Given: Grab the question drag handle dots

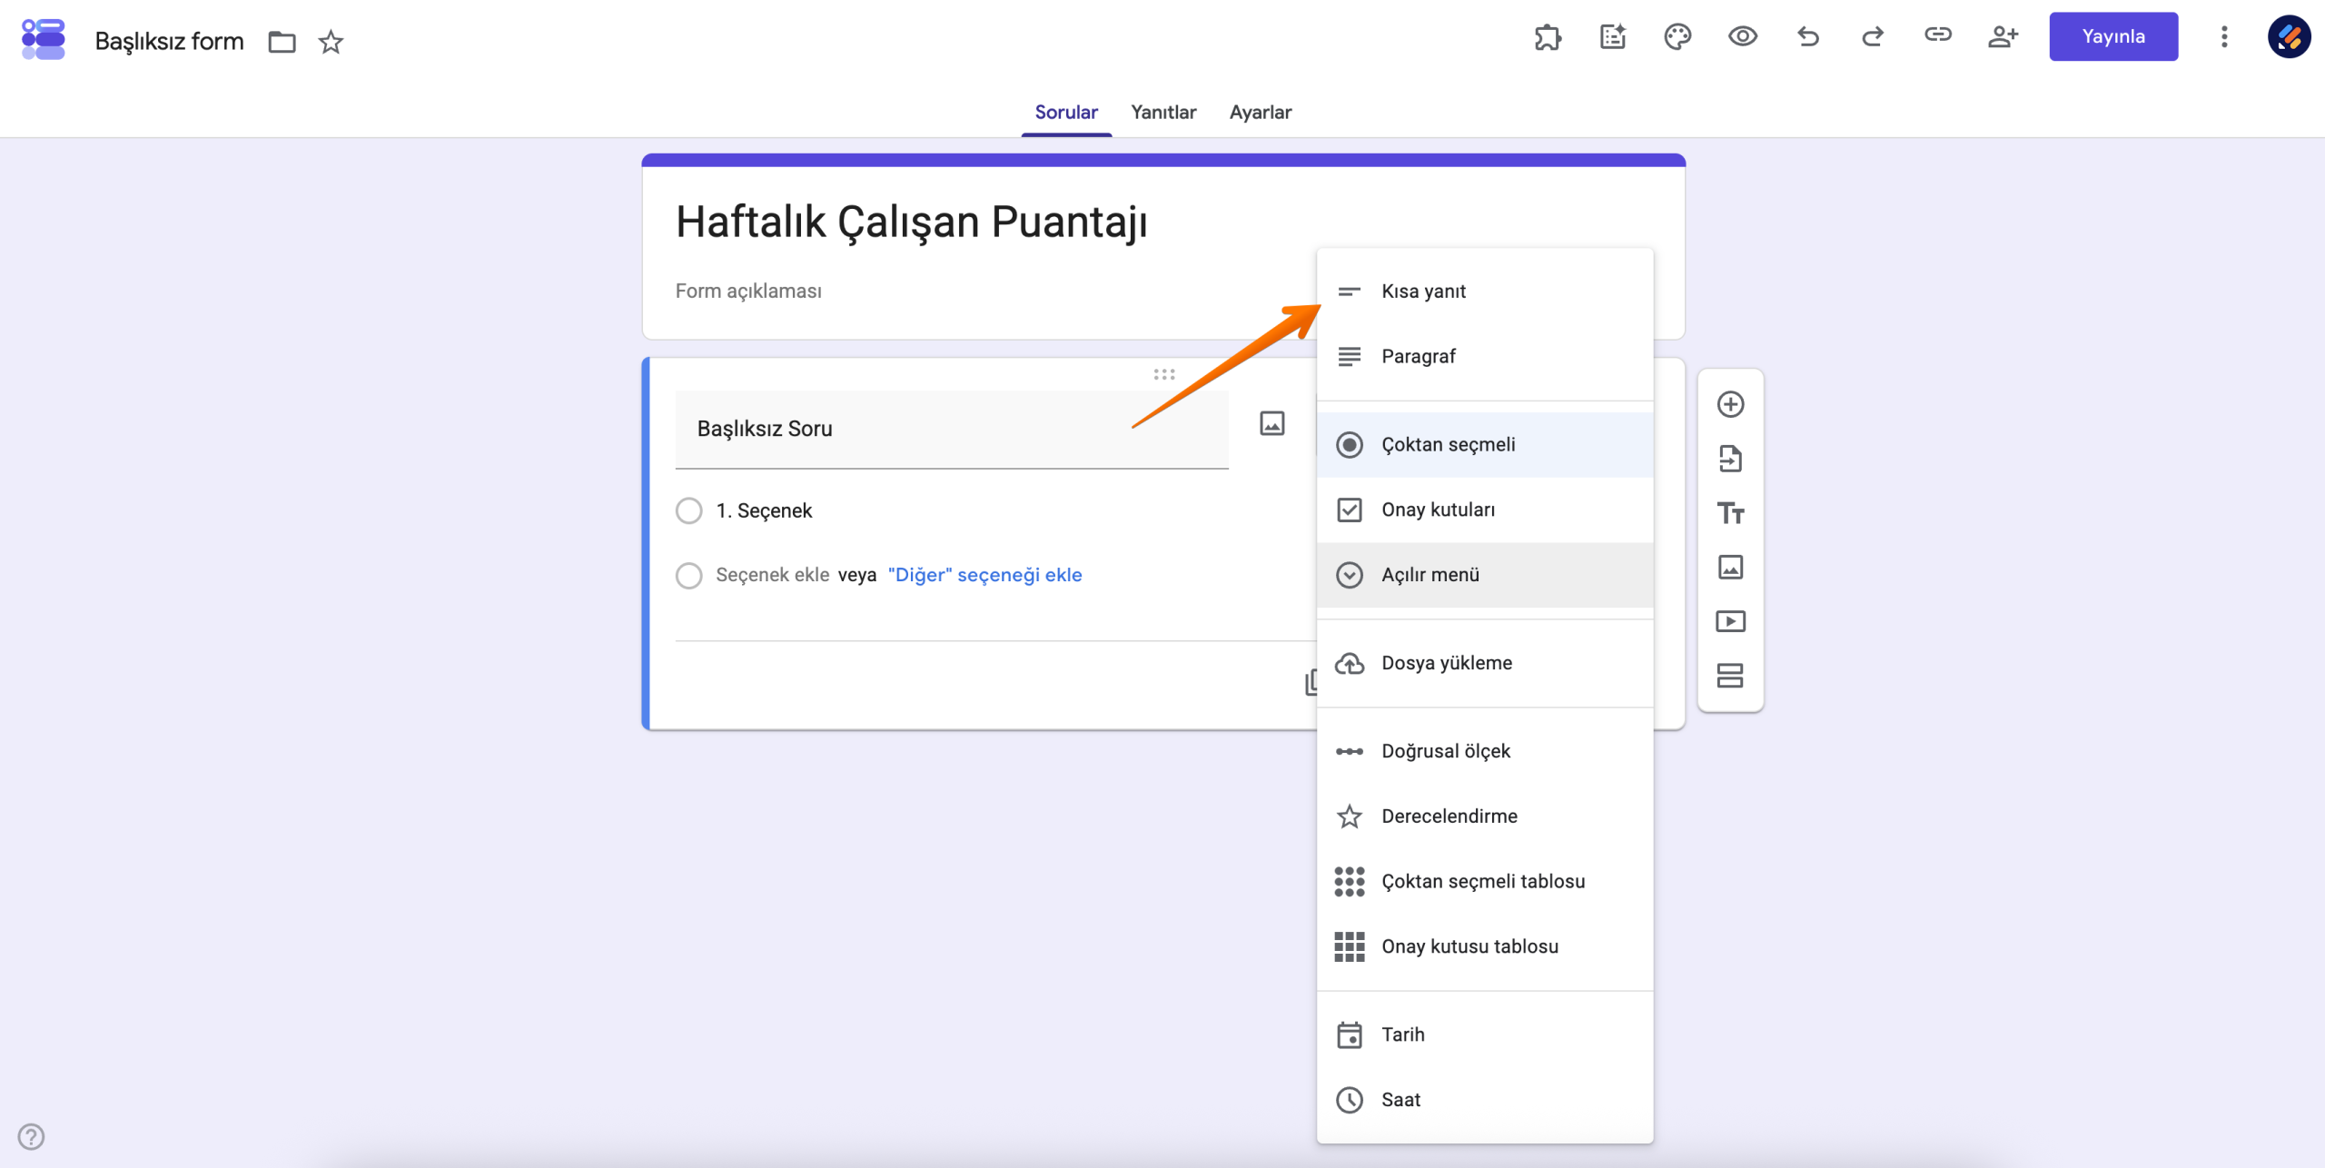Looking at the screenshot, I should pyautogui.click(x=1164, y=374).
